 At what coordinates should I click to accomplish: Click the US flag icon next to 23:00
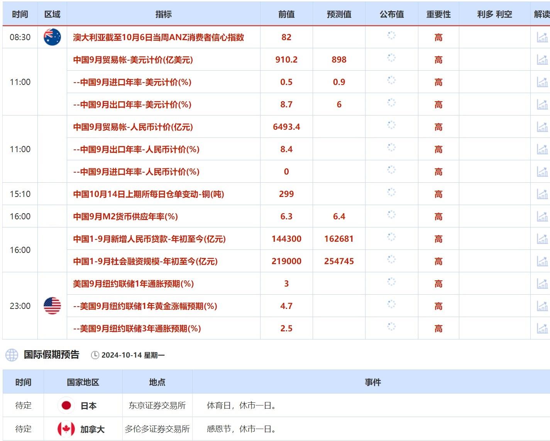click(x=52, y=306)
